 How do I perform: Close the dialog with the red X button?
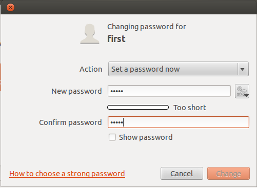click(x=10, y=7)
